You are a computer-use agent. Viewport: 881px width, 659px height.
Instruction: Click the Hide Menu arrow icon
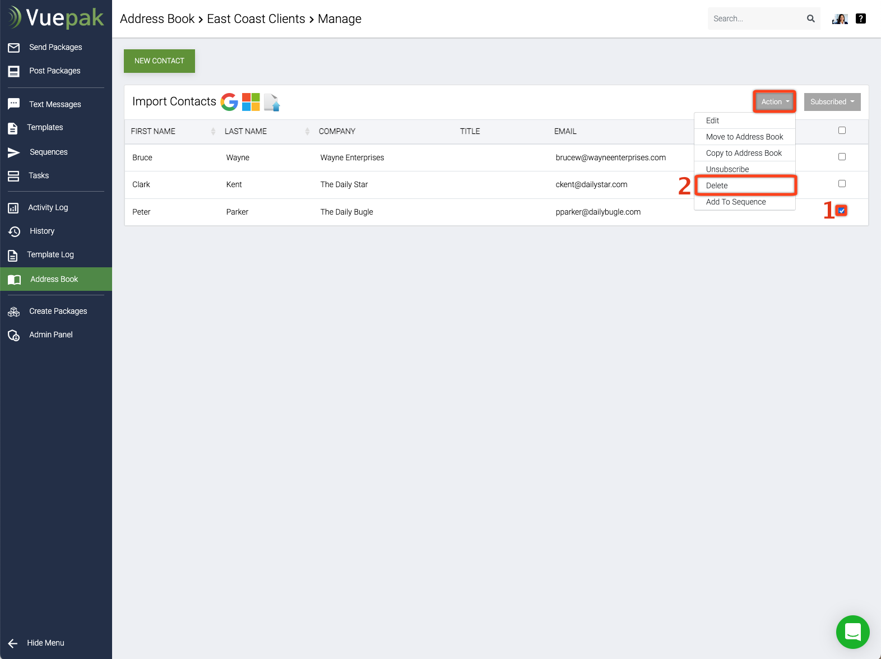tap(13, 643)
